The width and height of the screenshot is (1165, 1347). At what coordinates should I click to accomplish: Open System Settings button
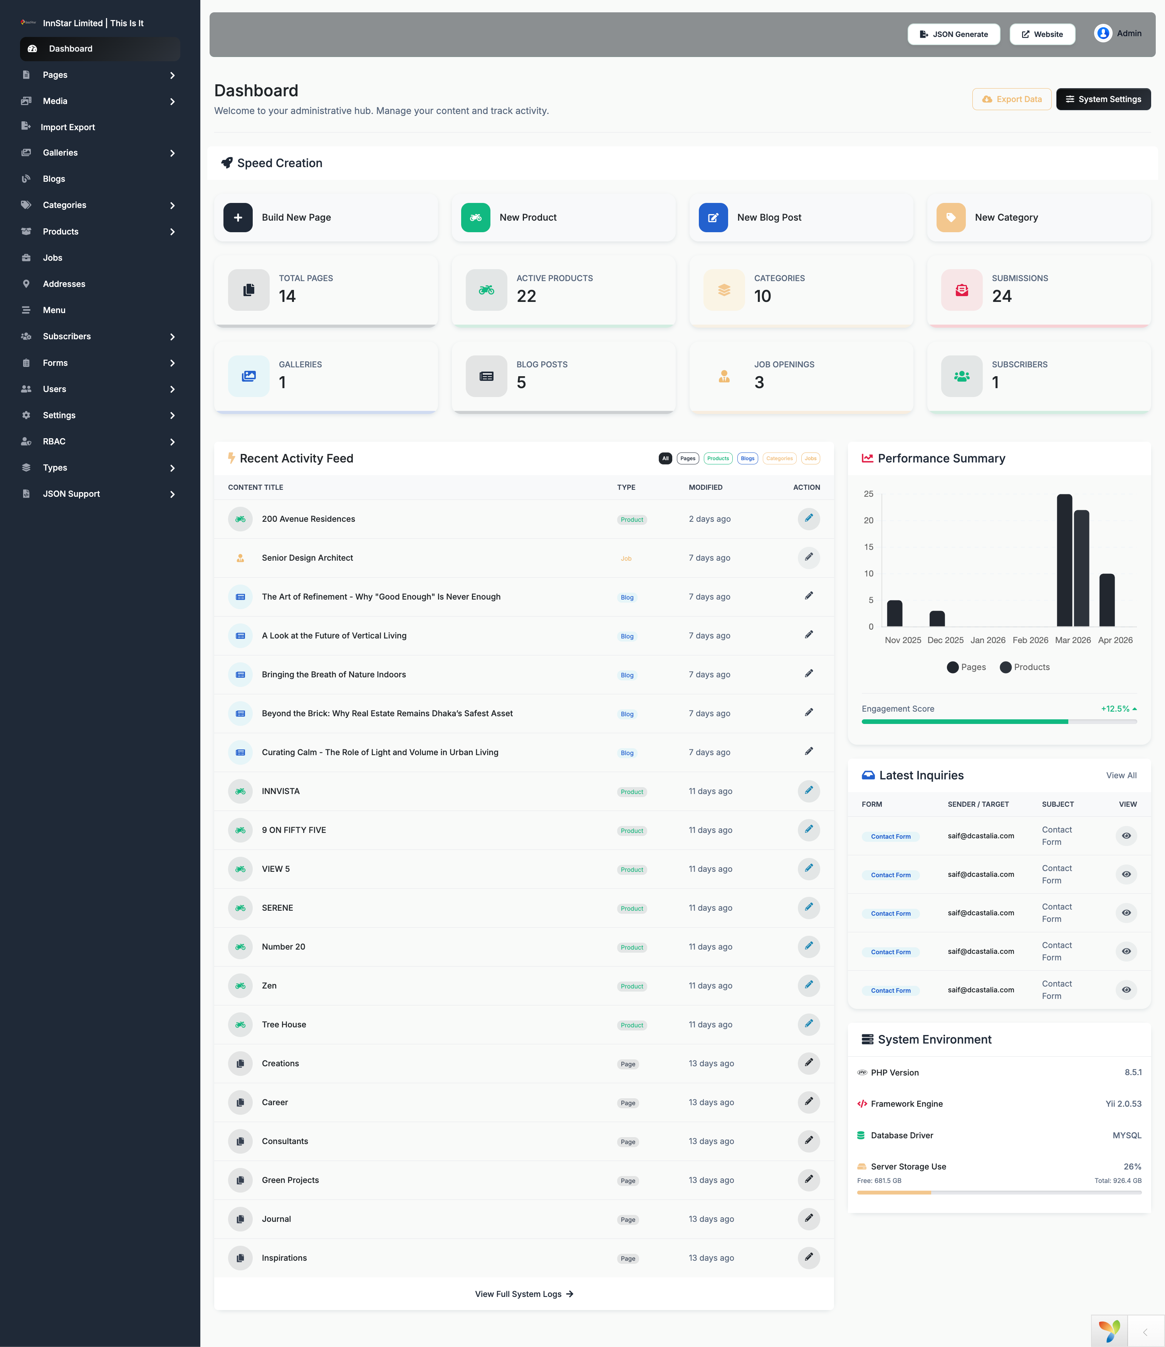point(1103,99)
